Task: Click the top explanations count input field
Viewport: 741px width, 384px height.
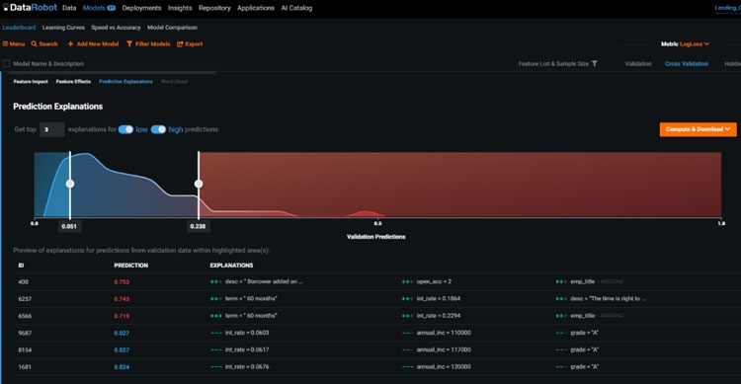Action: click(x=52, y=129)
